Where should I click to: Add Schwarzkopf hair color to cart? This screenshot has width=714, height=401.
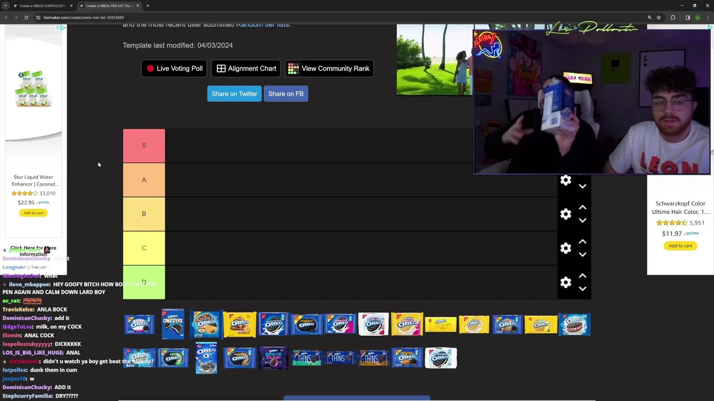coord(680,246)
